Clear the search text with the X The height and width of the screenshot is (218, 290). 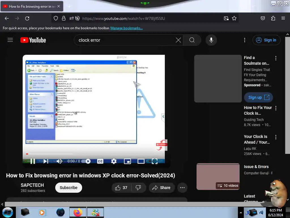tap(178, 40)
